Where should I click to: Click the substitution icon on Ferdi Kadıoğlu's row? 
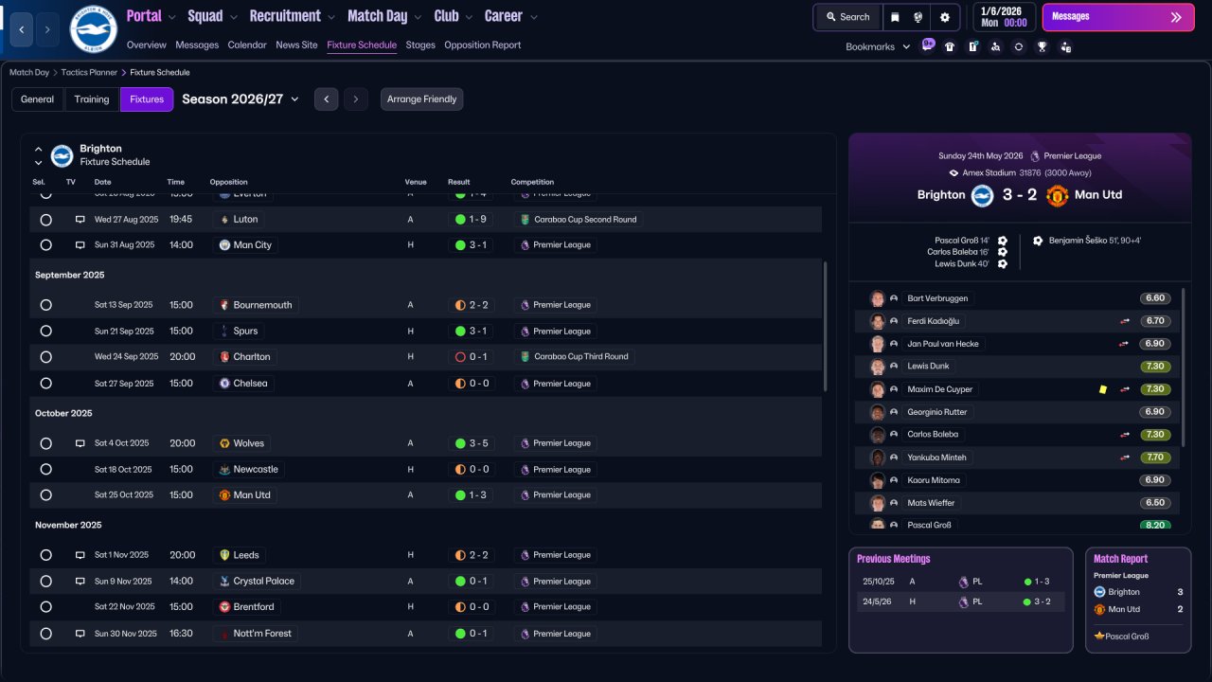[1125, 321]
